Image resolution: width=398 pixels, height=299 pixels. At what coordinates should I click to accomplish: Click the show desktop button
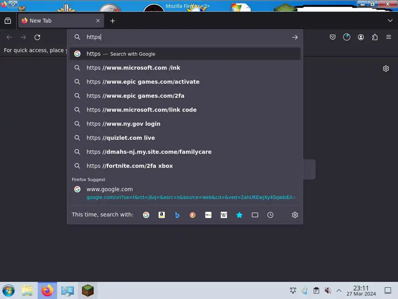(x=388, y=290)
